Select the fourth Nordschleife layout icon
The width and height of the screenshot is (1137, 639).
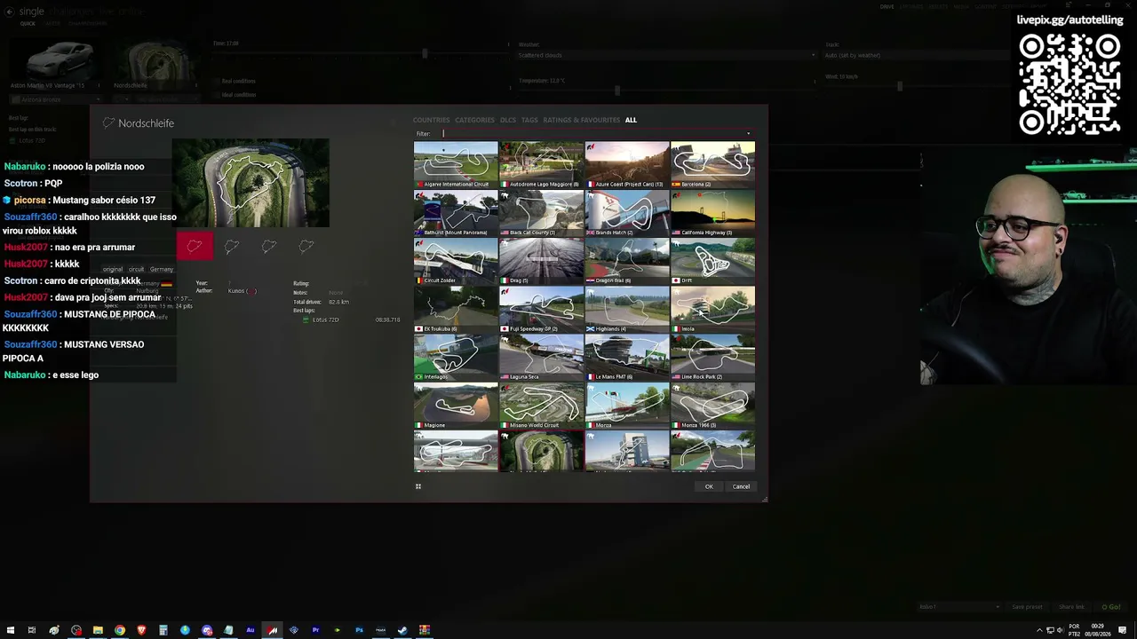tap(306, 246)
